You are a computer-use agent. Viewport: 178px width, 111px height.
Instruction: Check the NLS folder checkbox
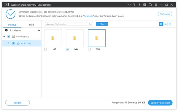tap(46, 49)
